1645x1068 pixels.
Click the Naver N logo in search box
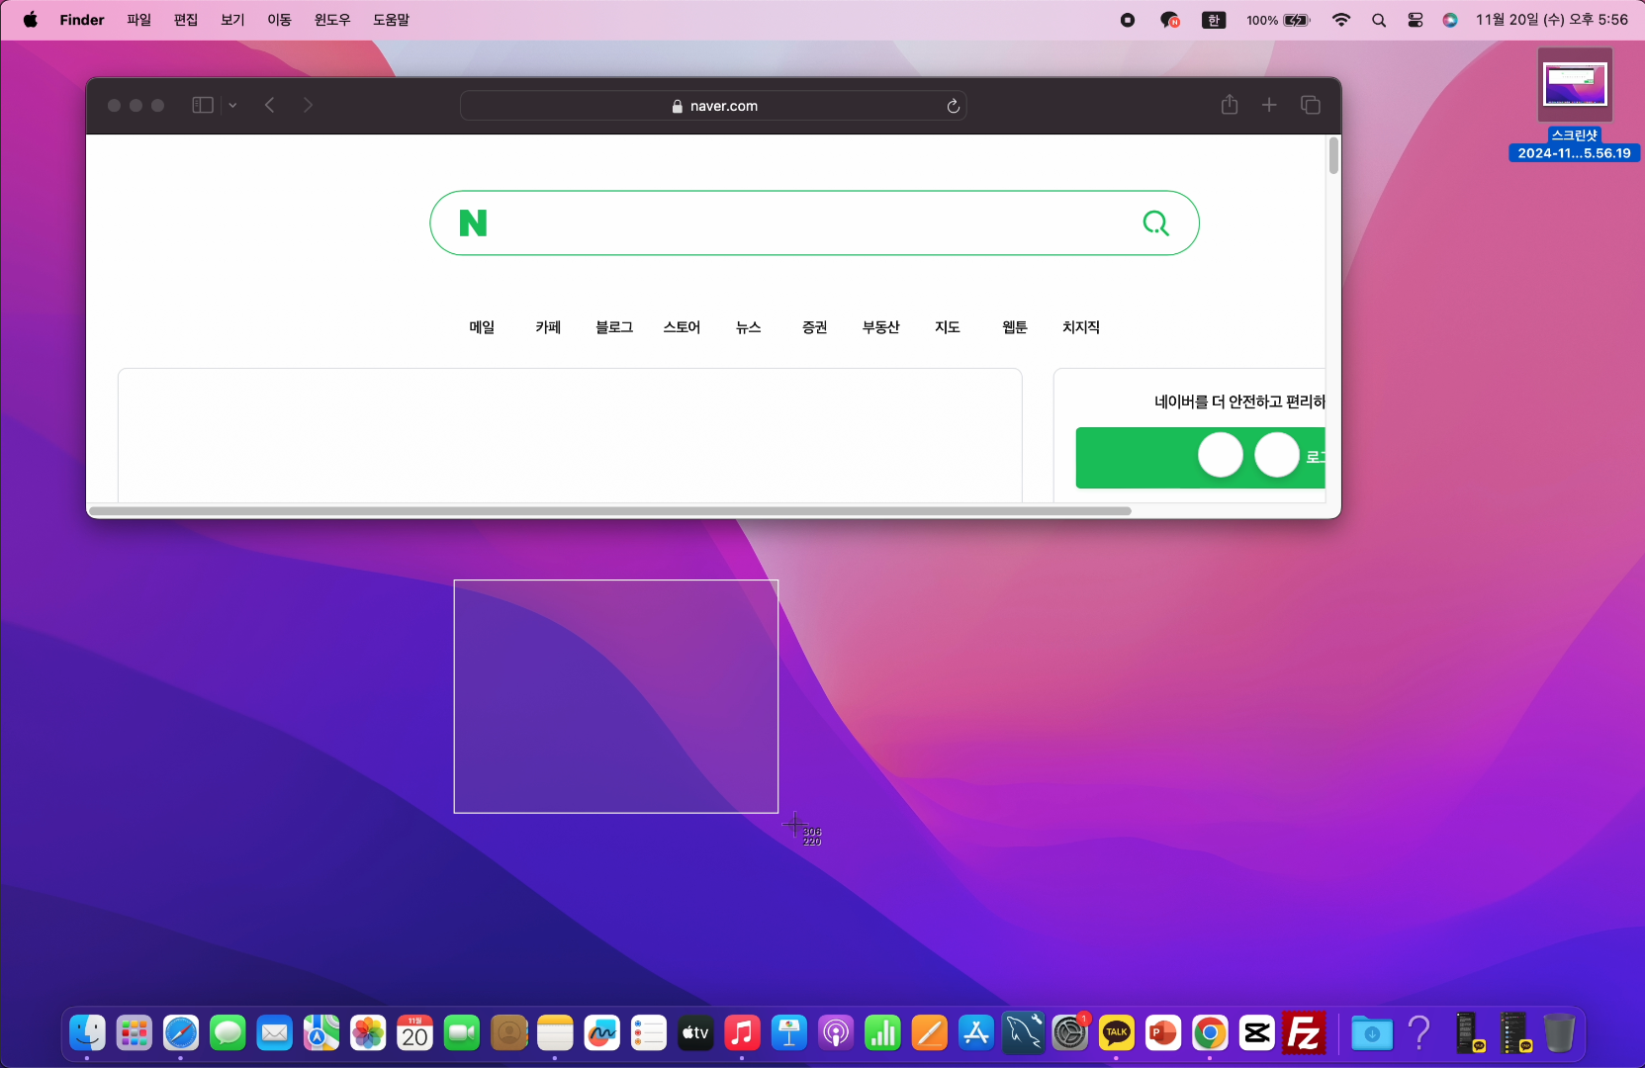[x=473, y=223]
